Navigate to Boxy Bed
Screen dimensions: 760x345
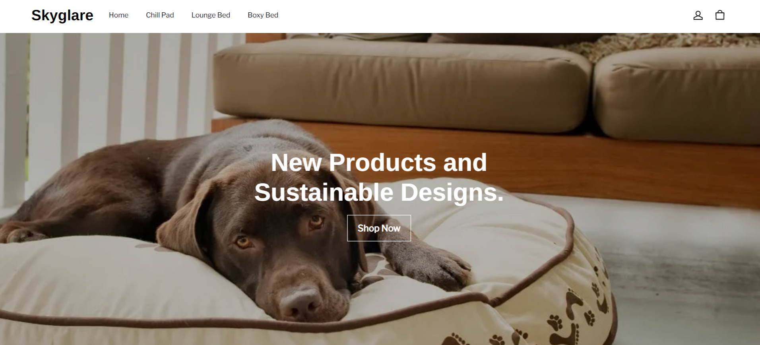pyautogui.click(x=263, y=15)
